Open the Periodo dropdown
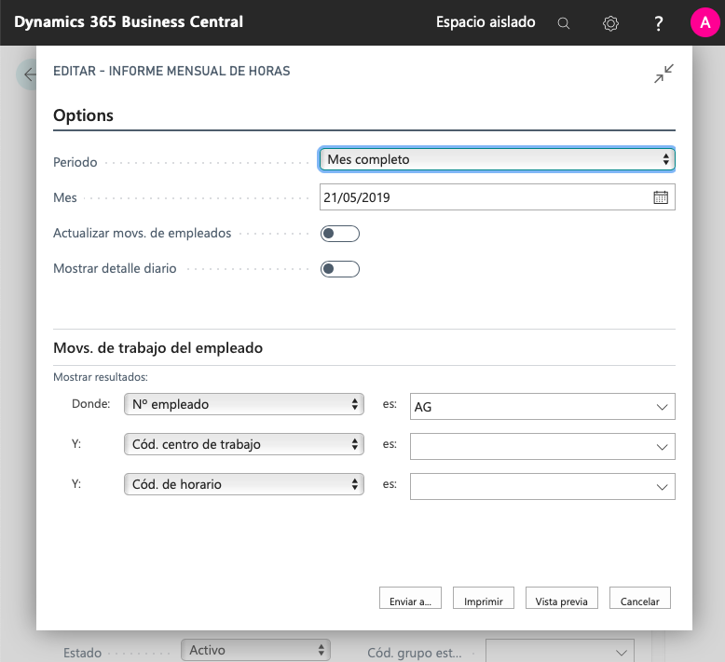The height and width of the screenshot is (662, 725). (x=497, y=159)
